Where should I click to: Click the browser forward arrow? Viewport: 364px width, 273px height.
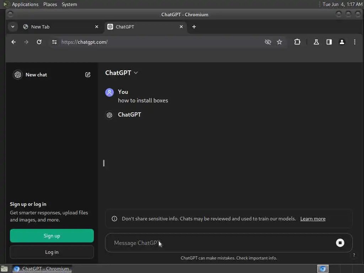click(x=26, y=42)
